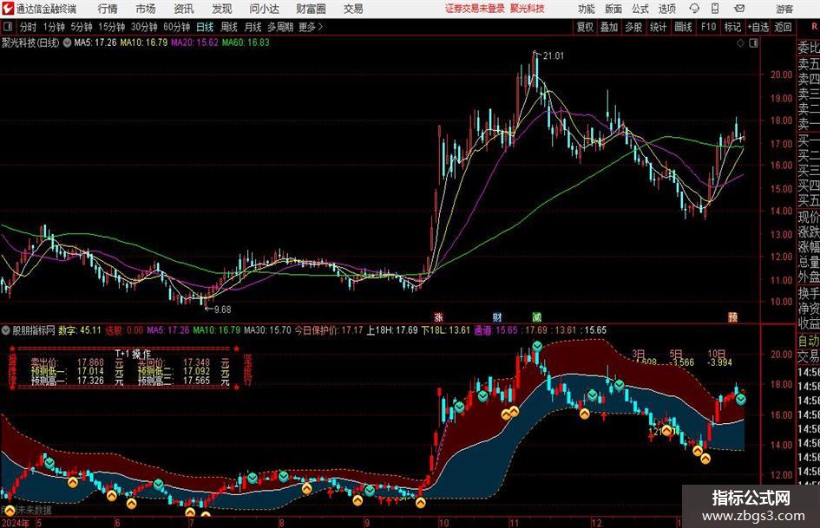Click the 复权 toolbar button
Screen dimensions: 820x528
(585, 27)
